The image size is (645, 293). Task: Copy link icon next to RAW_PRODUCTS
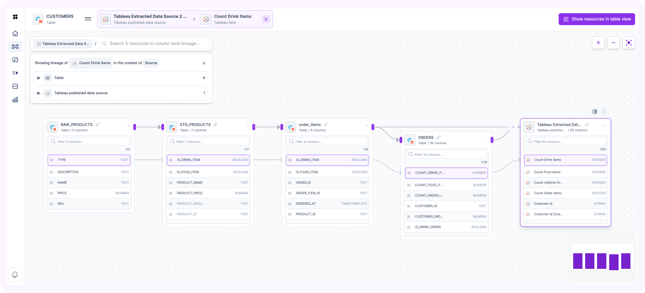[x=98, y=125]
